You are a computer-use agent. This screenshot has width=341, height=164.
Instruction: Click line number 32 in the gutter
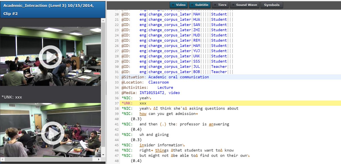point(117,77)
